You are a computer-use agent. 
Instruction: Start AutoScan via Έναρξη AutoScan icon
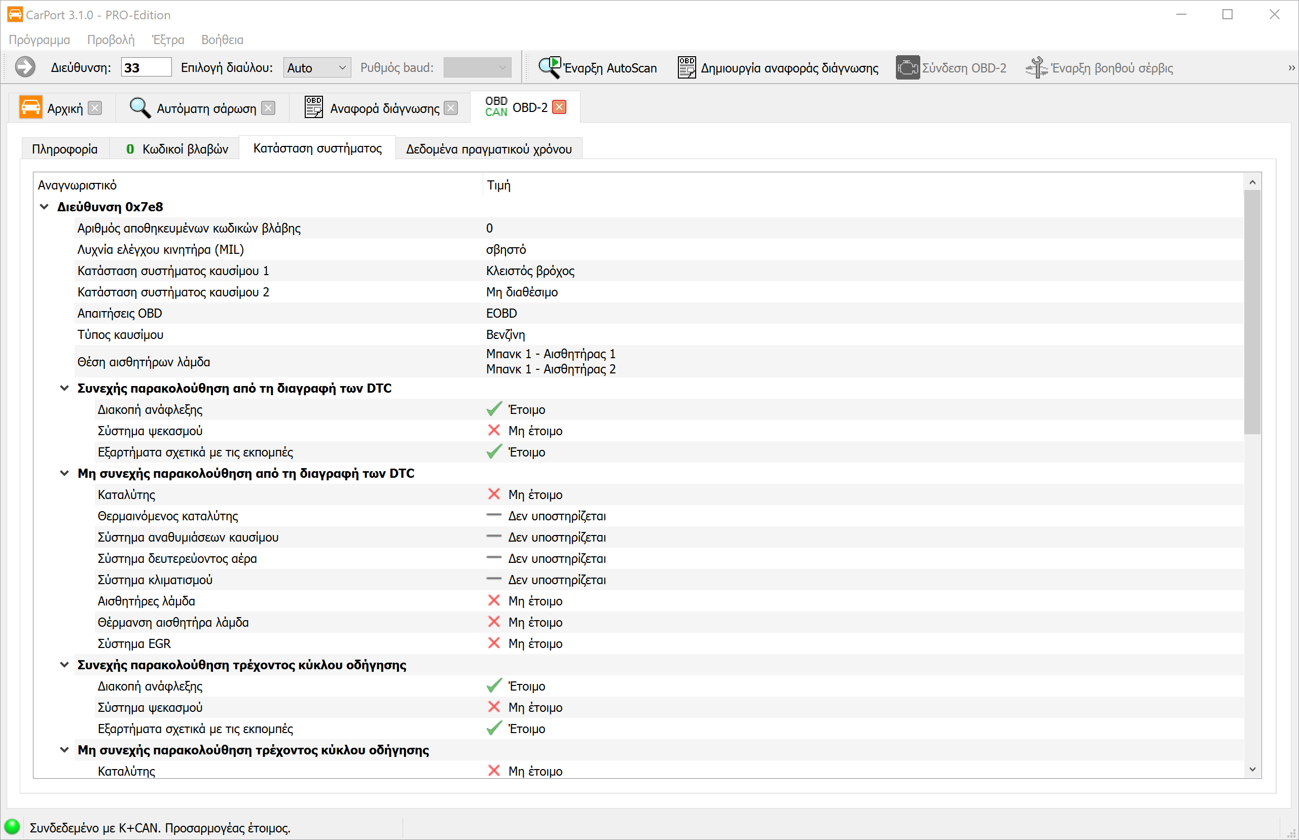pyautogui.click(x=550, y=68)
